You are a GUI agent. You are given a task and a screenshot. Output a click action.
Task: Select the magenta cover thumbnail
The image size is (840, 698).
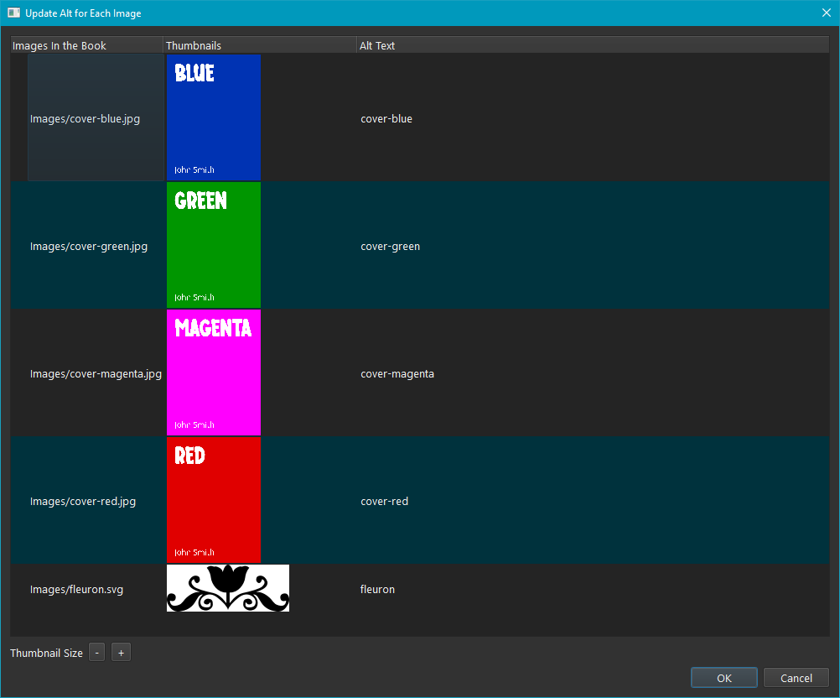[214, 372]
